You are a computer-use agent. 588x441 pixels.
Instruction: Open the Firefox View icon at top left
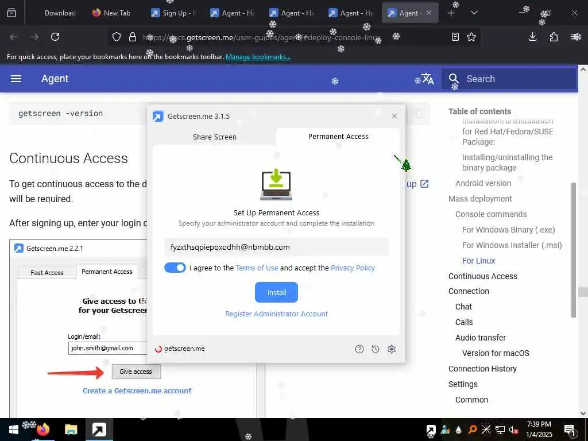click(x=11, y=13)
